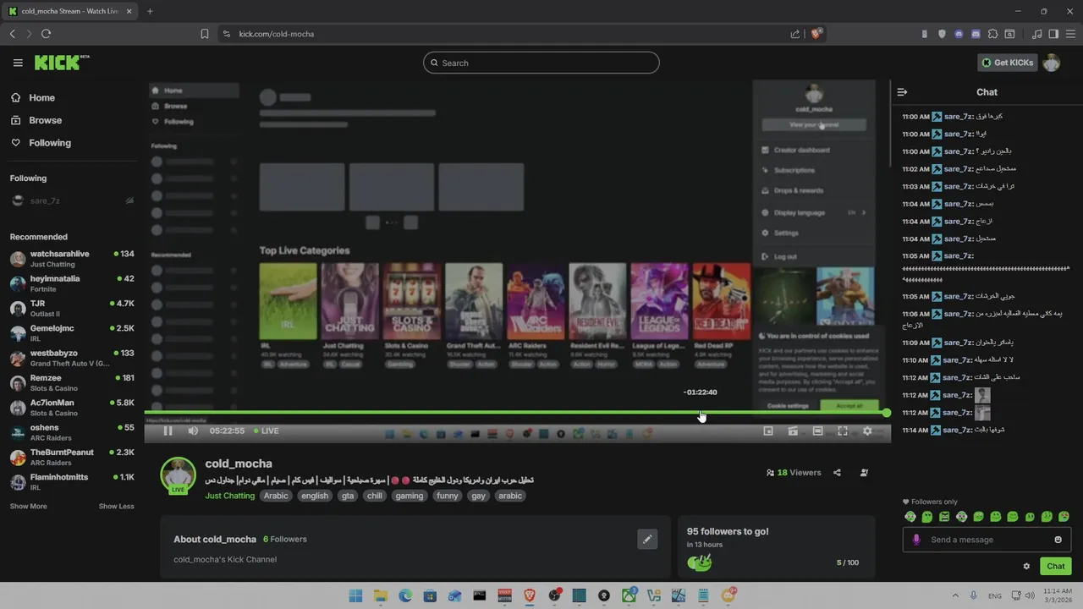Insert the angry square green emote
This screenshot has height=609, width=1083.
(944, 517)
